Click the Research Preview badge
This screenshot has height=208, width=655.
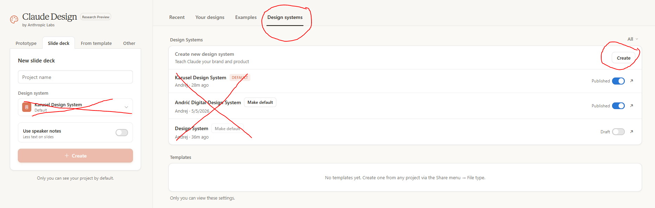pyautogui.click(x=96, y=17)
